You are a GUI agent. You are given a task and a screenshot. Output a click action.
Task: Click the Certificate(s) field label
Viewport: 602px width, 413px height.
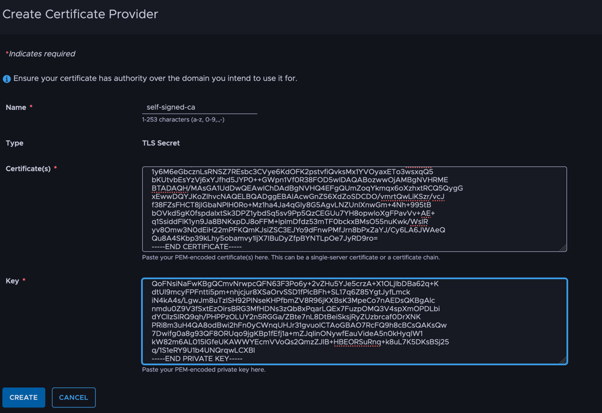(x=28, y=168)
